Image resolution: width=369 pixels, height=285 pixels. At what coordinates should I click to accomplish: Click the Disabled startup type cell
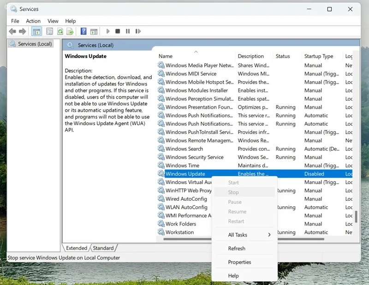pyautogui.click(x=314, y=174)
